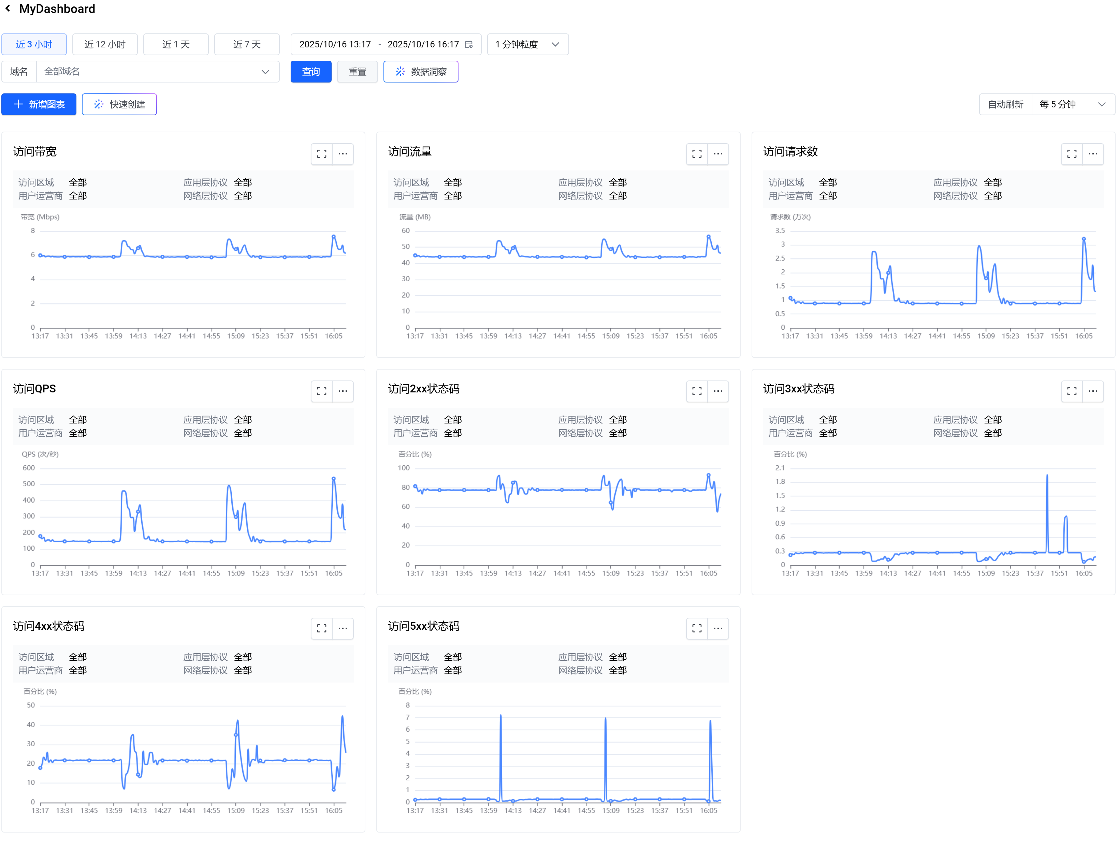
Task: Open more options menu for 访问流量
Action: (x=718, y=154)
